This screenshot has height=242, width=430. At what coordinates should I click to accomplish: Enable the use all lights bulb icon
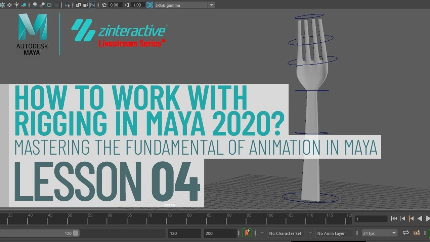(x=16, y=5)
